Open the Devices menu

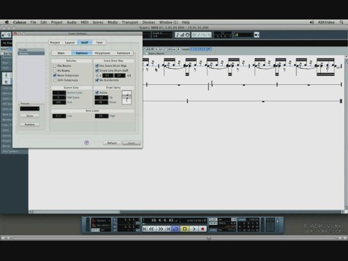(149, 22)
